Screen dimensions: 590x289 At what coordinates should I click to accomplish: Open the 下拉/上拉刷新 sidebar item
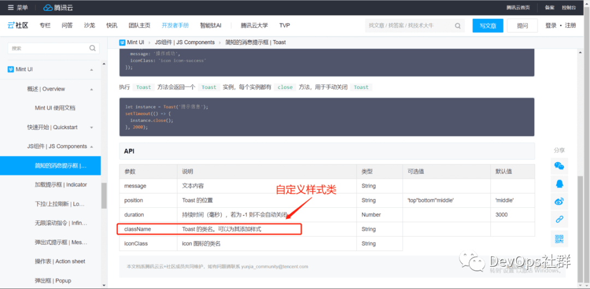60,204
